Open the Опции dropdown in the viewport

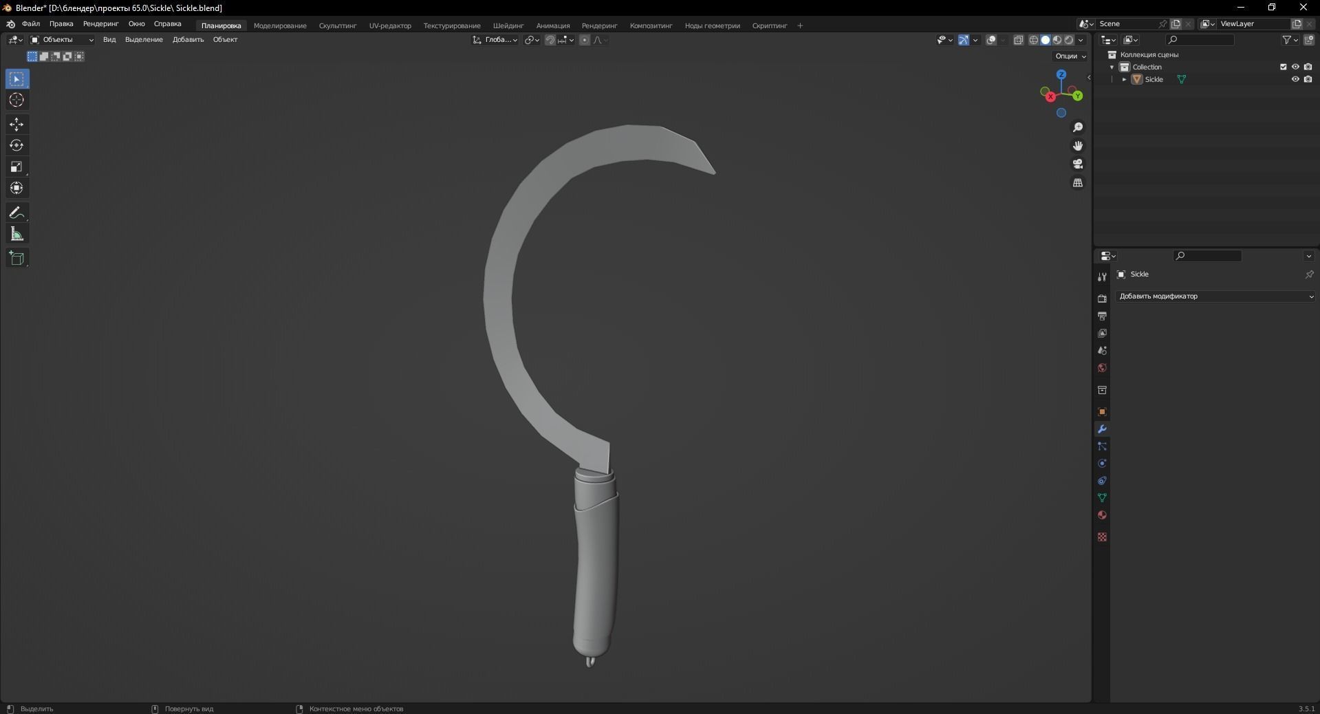click(1068, 56)
